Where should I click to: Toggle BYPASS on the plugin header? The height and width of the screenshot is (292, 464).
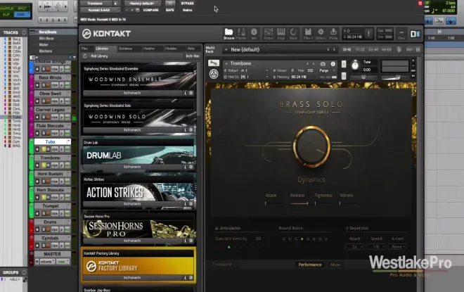187,4
